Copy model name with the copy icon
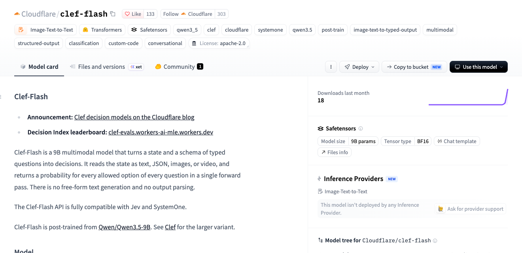Image resolution: width=522 pixels, height=253 pixels. pos(113,14)
